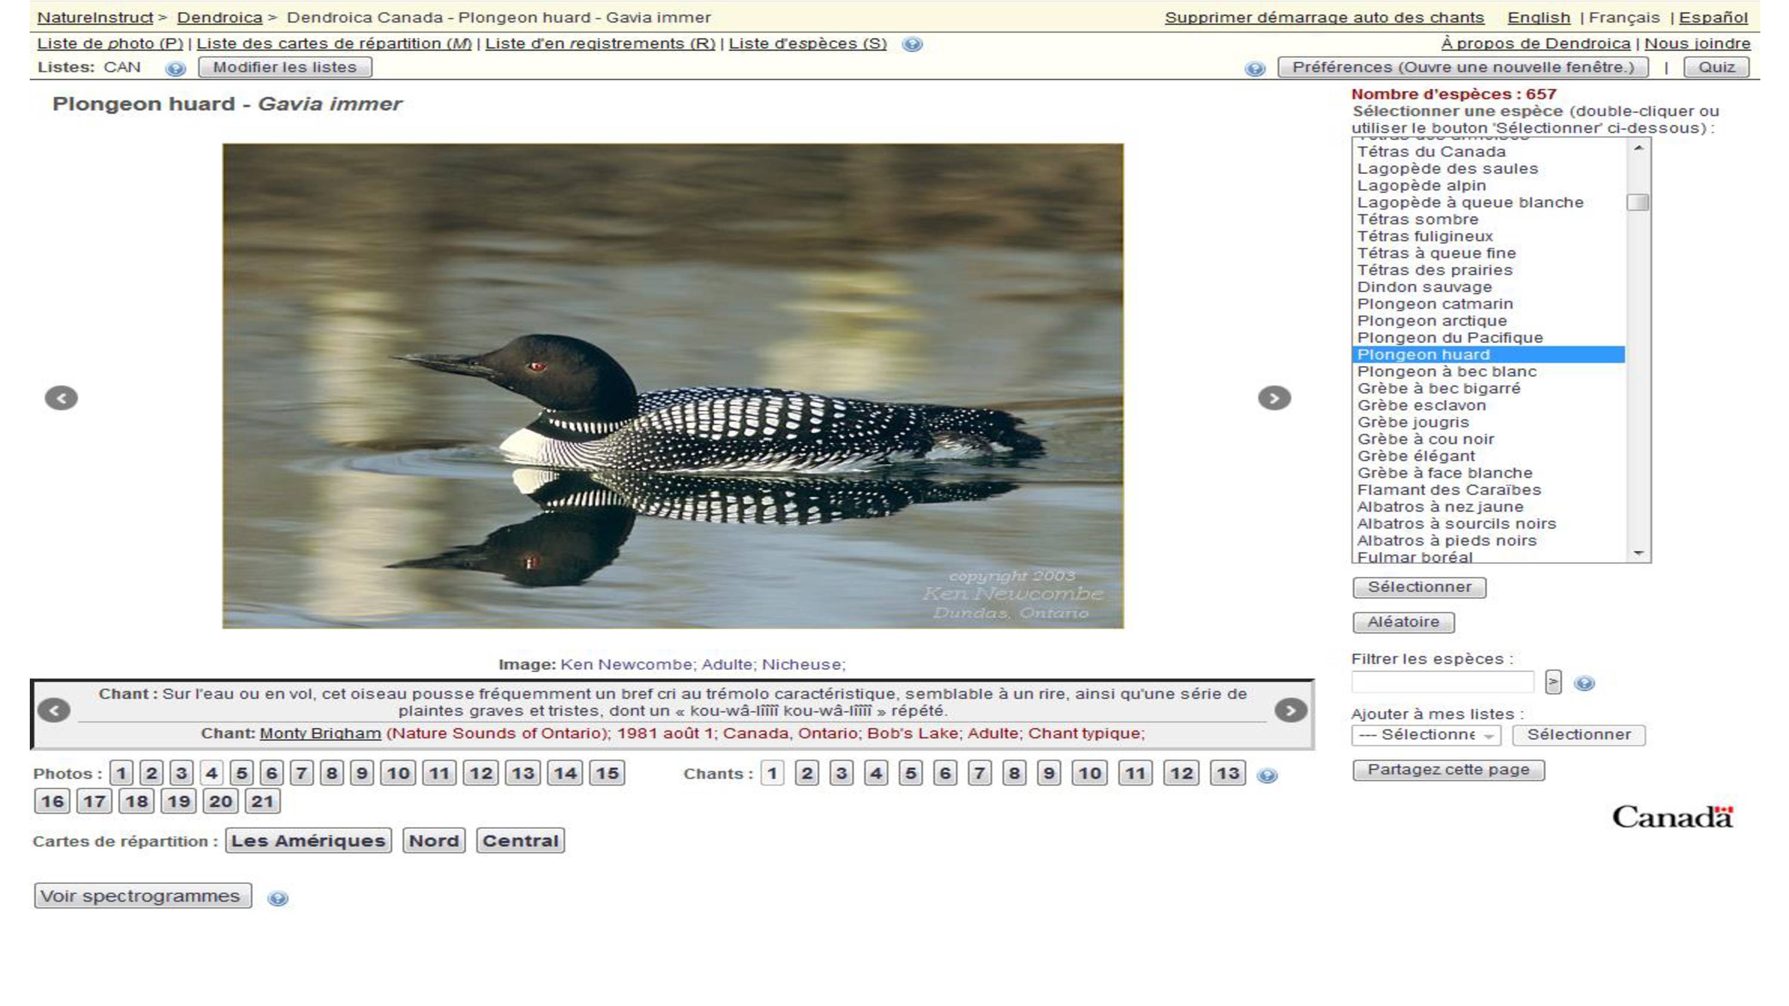Play chant number 1
The image size is (1789, 1006).
[x=772, y=774]
